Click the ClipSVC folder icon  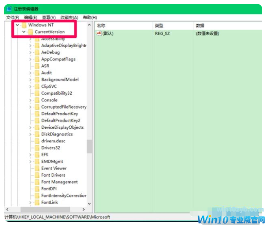[x=37, y=87]
